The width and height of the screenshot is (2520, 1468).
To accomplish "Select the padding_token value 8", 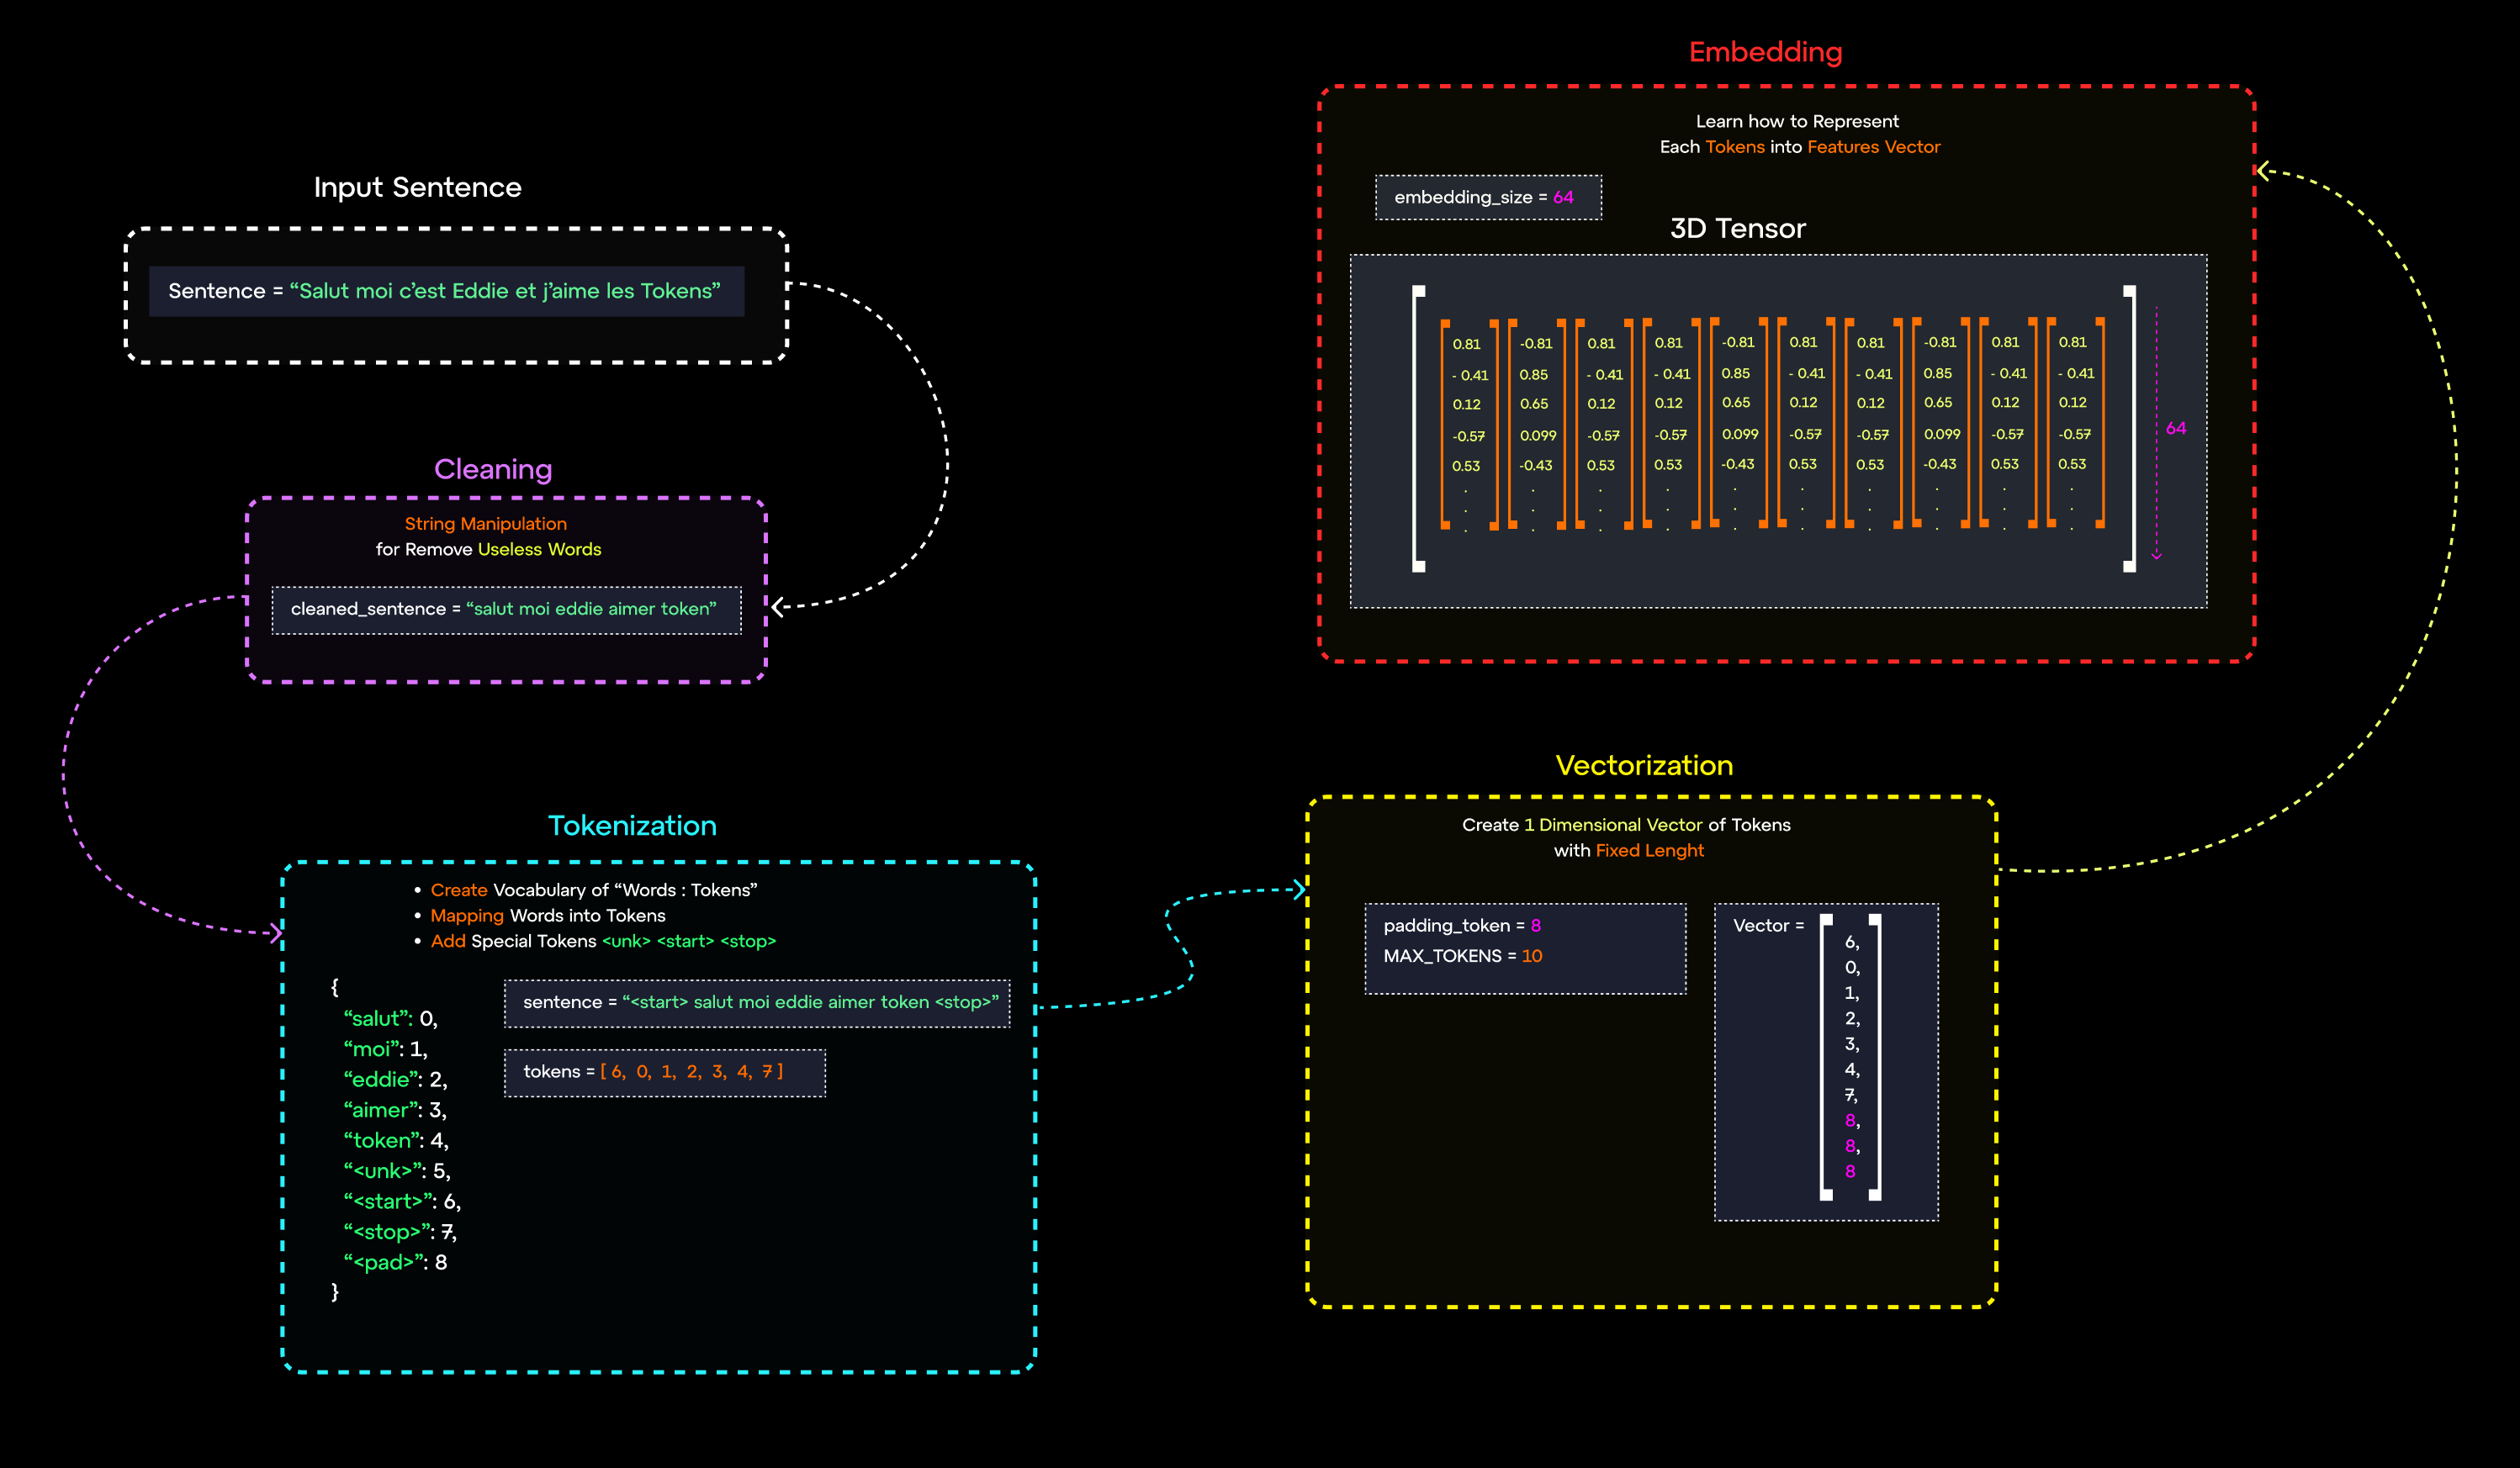I will tap(1536, 927).
